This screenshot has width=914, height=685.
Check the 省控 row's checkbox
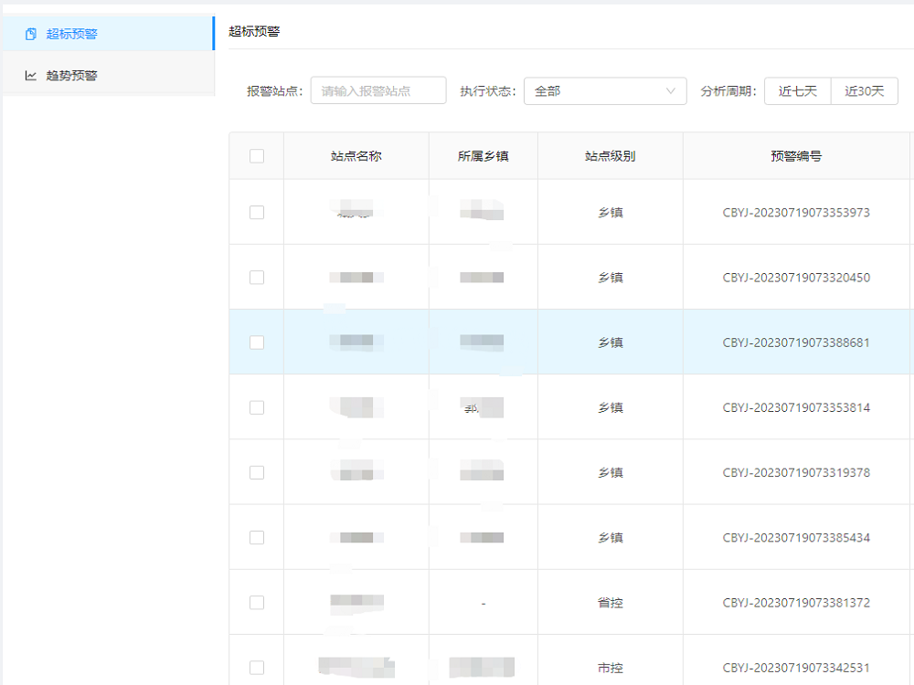(x=257, y=603)
